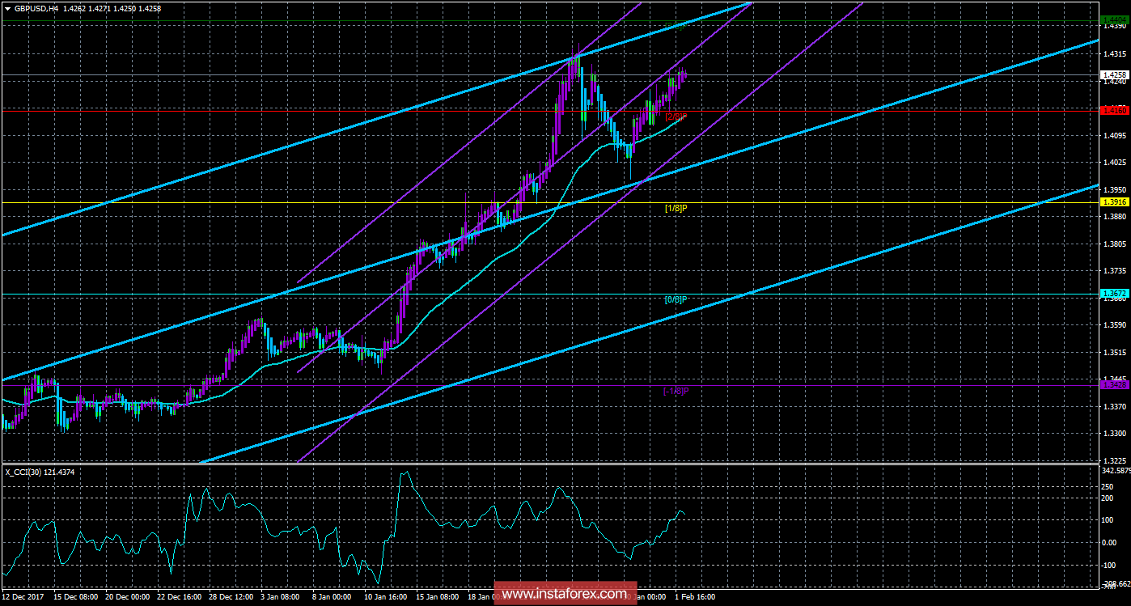The height and width of the screenshot is (606, 1131).
Task: Click the purple 1.3428 level price tag
Action: (x=1115, y=385)
